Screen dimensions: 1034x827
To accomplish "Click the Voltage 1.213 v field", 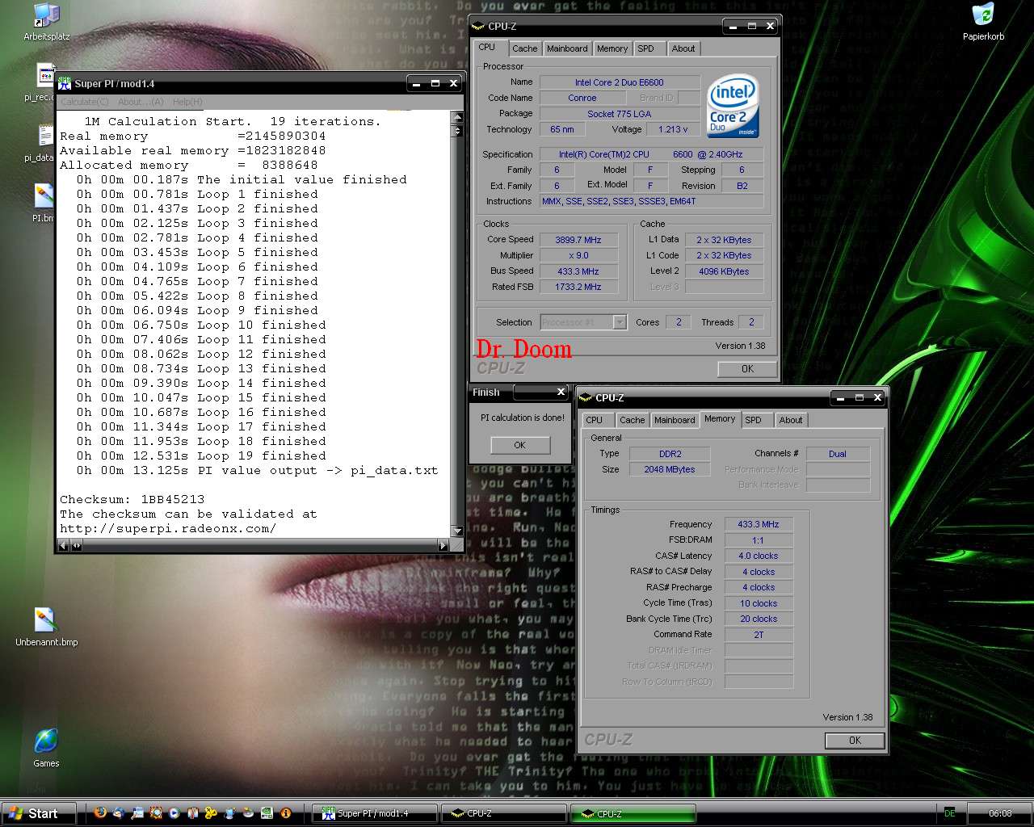I will (673, 129).
